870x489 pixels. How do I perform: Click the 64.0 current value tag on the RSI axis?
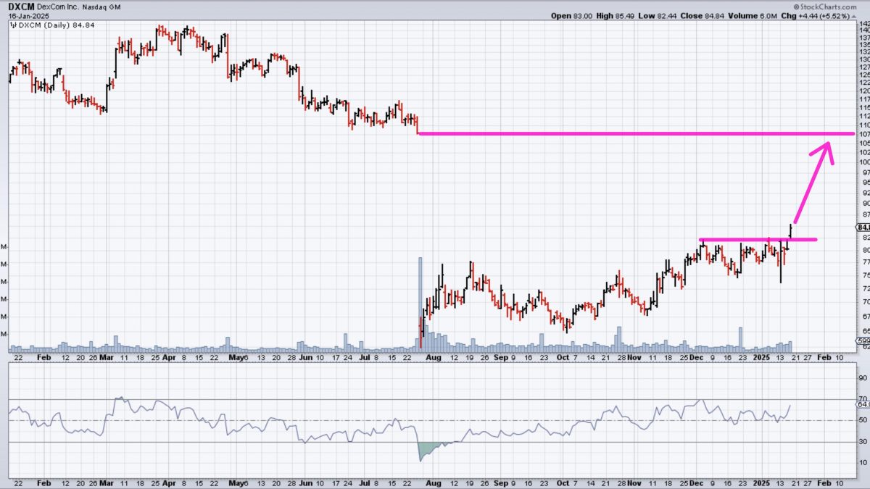(x=863, y=406)
